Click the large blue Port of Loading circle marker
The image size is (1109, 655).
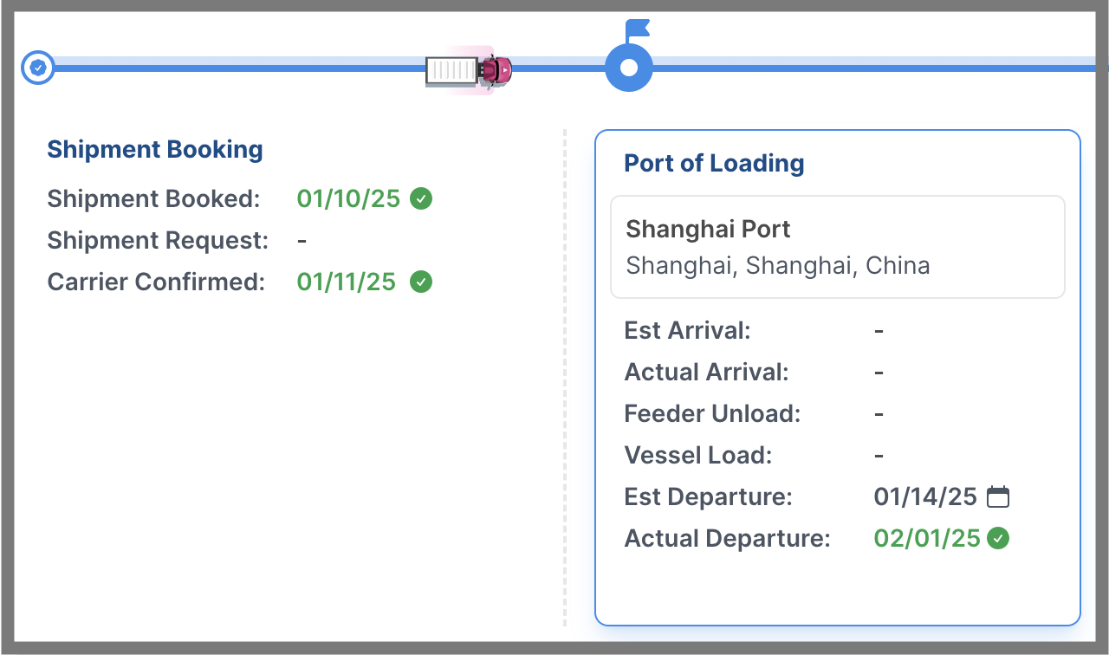(629, 68)
